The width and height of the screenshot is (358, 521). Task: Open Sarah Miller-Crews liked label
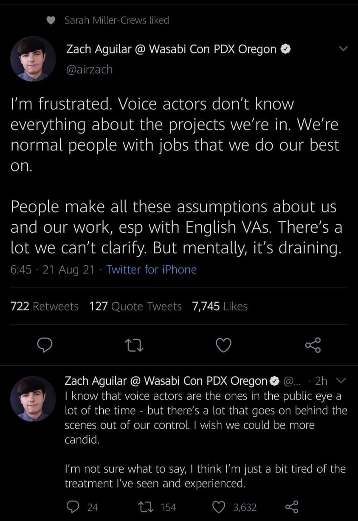point(116,20)
